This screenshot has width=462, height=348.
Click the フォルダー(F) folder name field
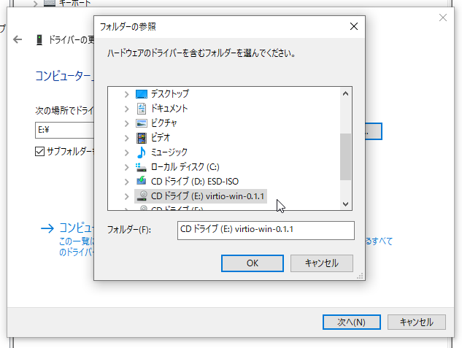click(x=266, y=231)
